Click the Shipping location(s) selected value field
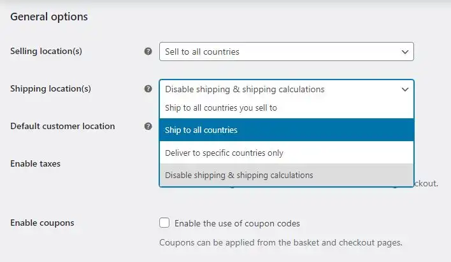 287,89
